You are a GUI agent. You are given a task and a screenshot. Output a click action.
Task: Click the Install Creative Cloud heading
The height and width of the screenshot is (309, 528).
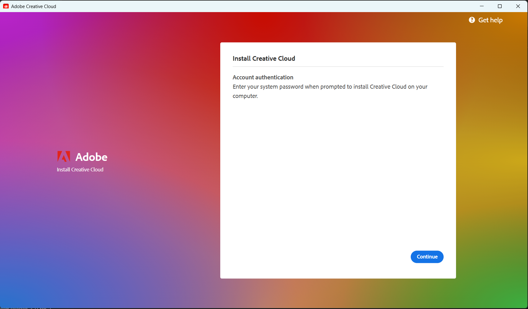pos(264,58)
